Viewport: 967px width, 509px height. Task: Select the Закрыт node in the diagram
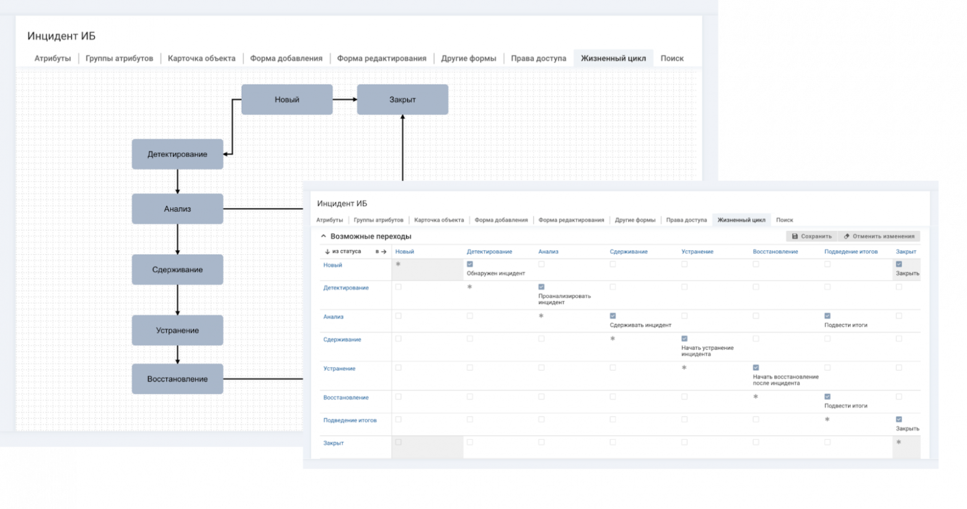click(402, 100)
